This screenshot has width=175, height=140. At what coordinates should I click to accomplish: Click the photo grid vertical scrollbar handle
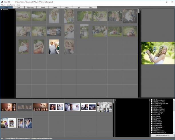click(x=139, y=11)
